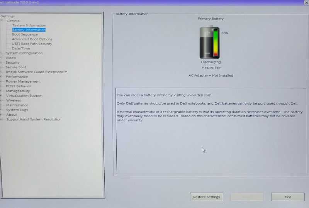Select Battery Information in the tree
Image resolution: width=309 pixels, height=208 pixels.
(29, 30)
